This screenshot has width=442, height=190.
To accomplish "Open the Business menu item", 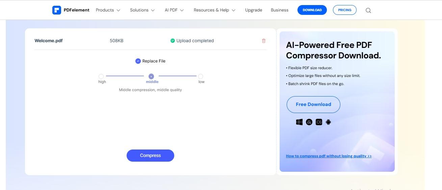I will 280,10.
